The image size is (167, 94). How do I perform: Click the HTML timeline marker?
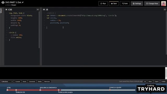(7, 90)
